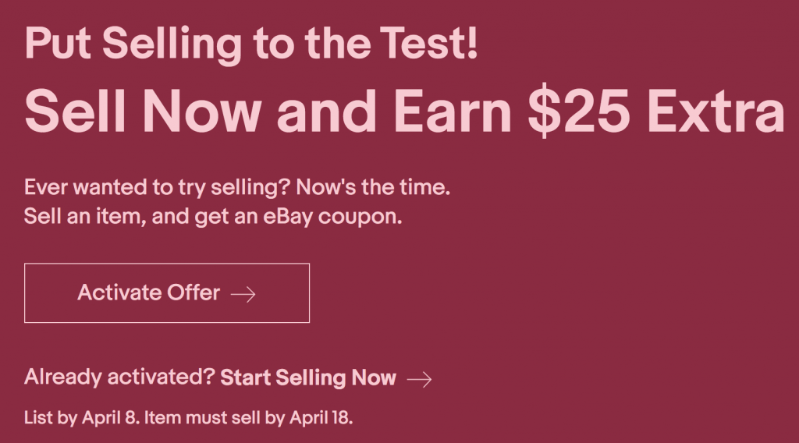The image size is (799, 443).
Task: Click the Ever wanted to try selling question
Action: pos(157,187)
